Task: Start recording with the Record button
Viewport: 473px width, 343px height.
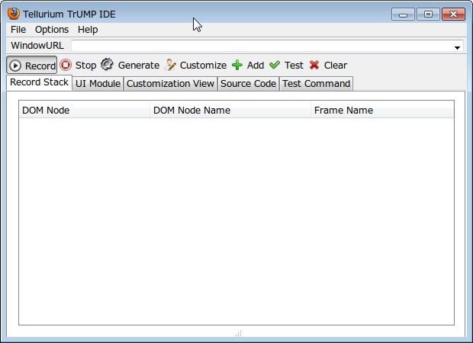Action: 32,65
